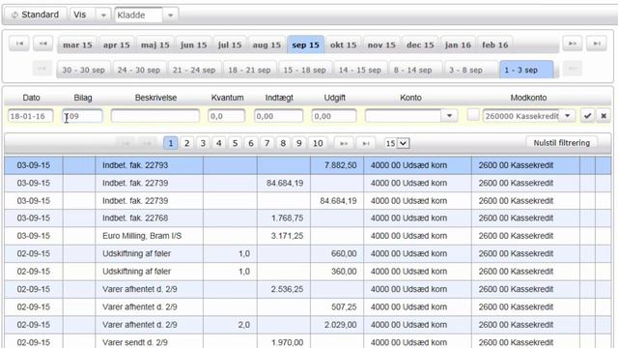Click the Konto column header
Viewport: 618px width, 348px height.
click(410, 98)
